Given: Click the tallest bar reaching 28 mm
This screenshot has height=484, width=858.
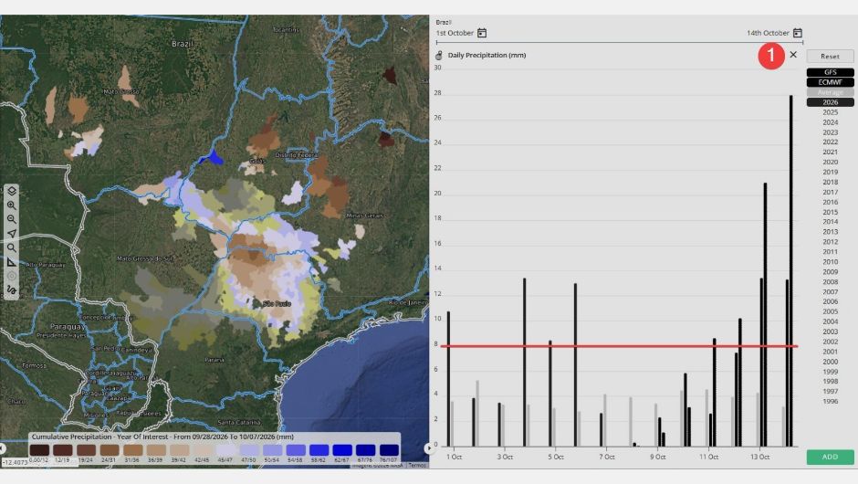Looking at the screenshot, I should (x=790, y=270).
